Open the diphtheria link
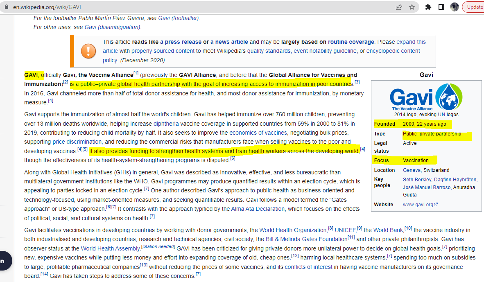This screenshot has height=282, width=484. coord(166,124)
